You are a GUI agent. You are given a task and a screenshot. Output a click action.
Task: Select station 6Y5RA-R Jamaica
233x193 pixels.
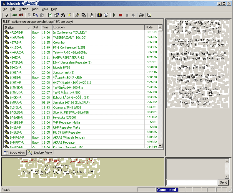pos(81,102)
